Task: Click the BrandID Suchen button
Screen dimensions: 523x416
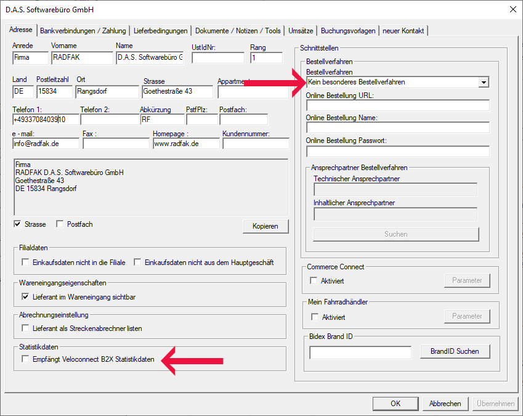Action: pos(455,351)
